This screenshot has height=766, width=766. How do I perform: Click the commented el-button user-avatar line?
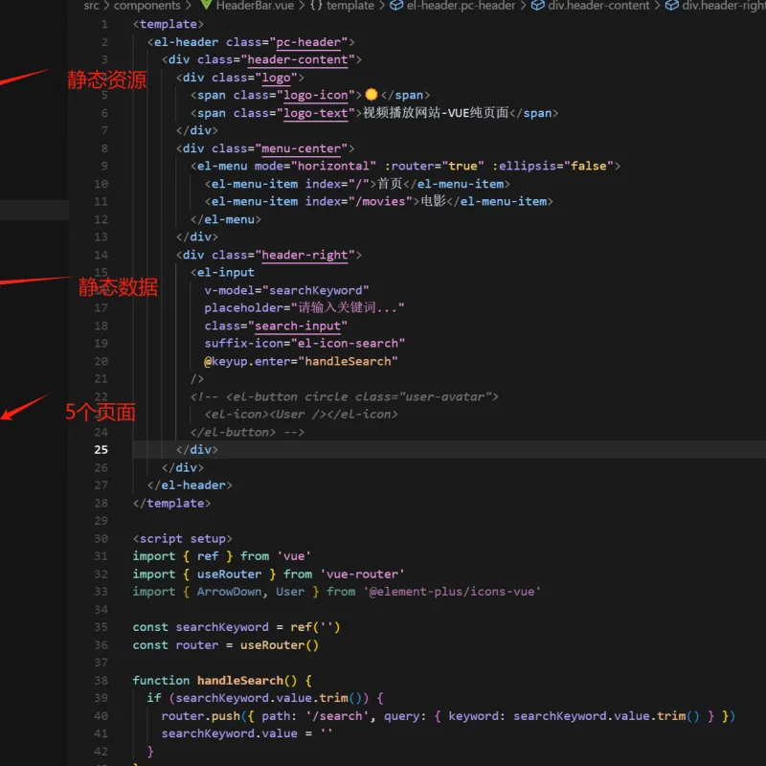point(345,396)
